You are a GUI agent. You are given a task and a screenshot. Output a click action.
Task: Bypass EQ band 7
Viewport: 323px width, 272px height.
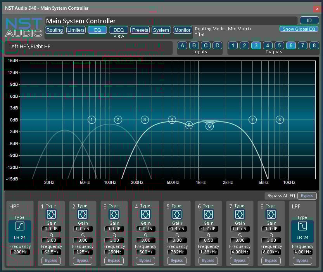tap(240, 261)
